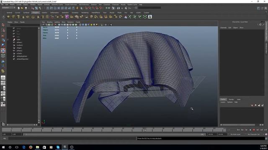Viewport: 268px width, 150px height.
Task: Open the Skeleton menu
Action: tap(94, 5)
